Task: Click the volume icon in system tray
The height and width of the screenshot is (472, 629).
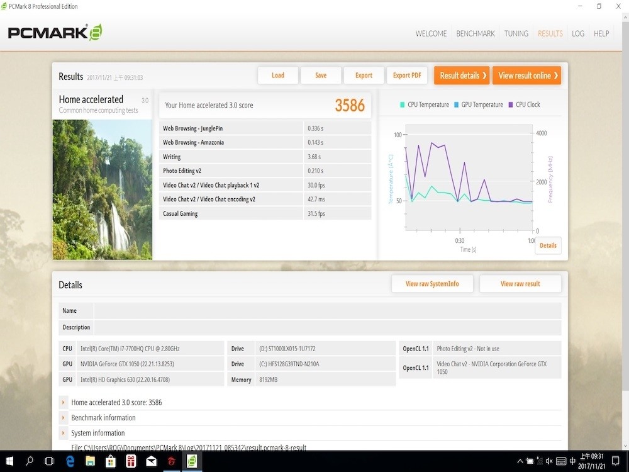Action: tap(549, 461)
